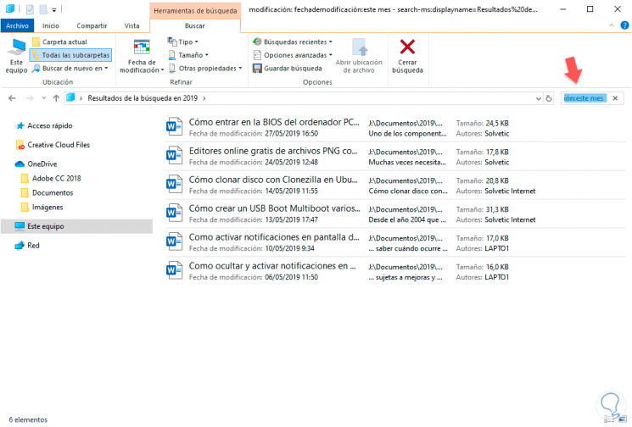The image size is (632, 427).
Task: Open the help question mark icon
Action: [624, 25]
